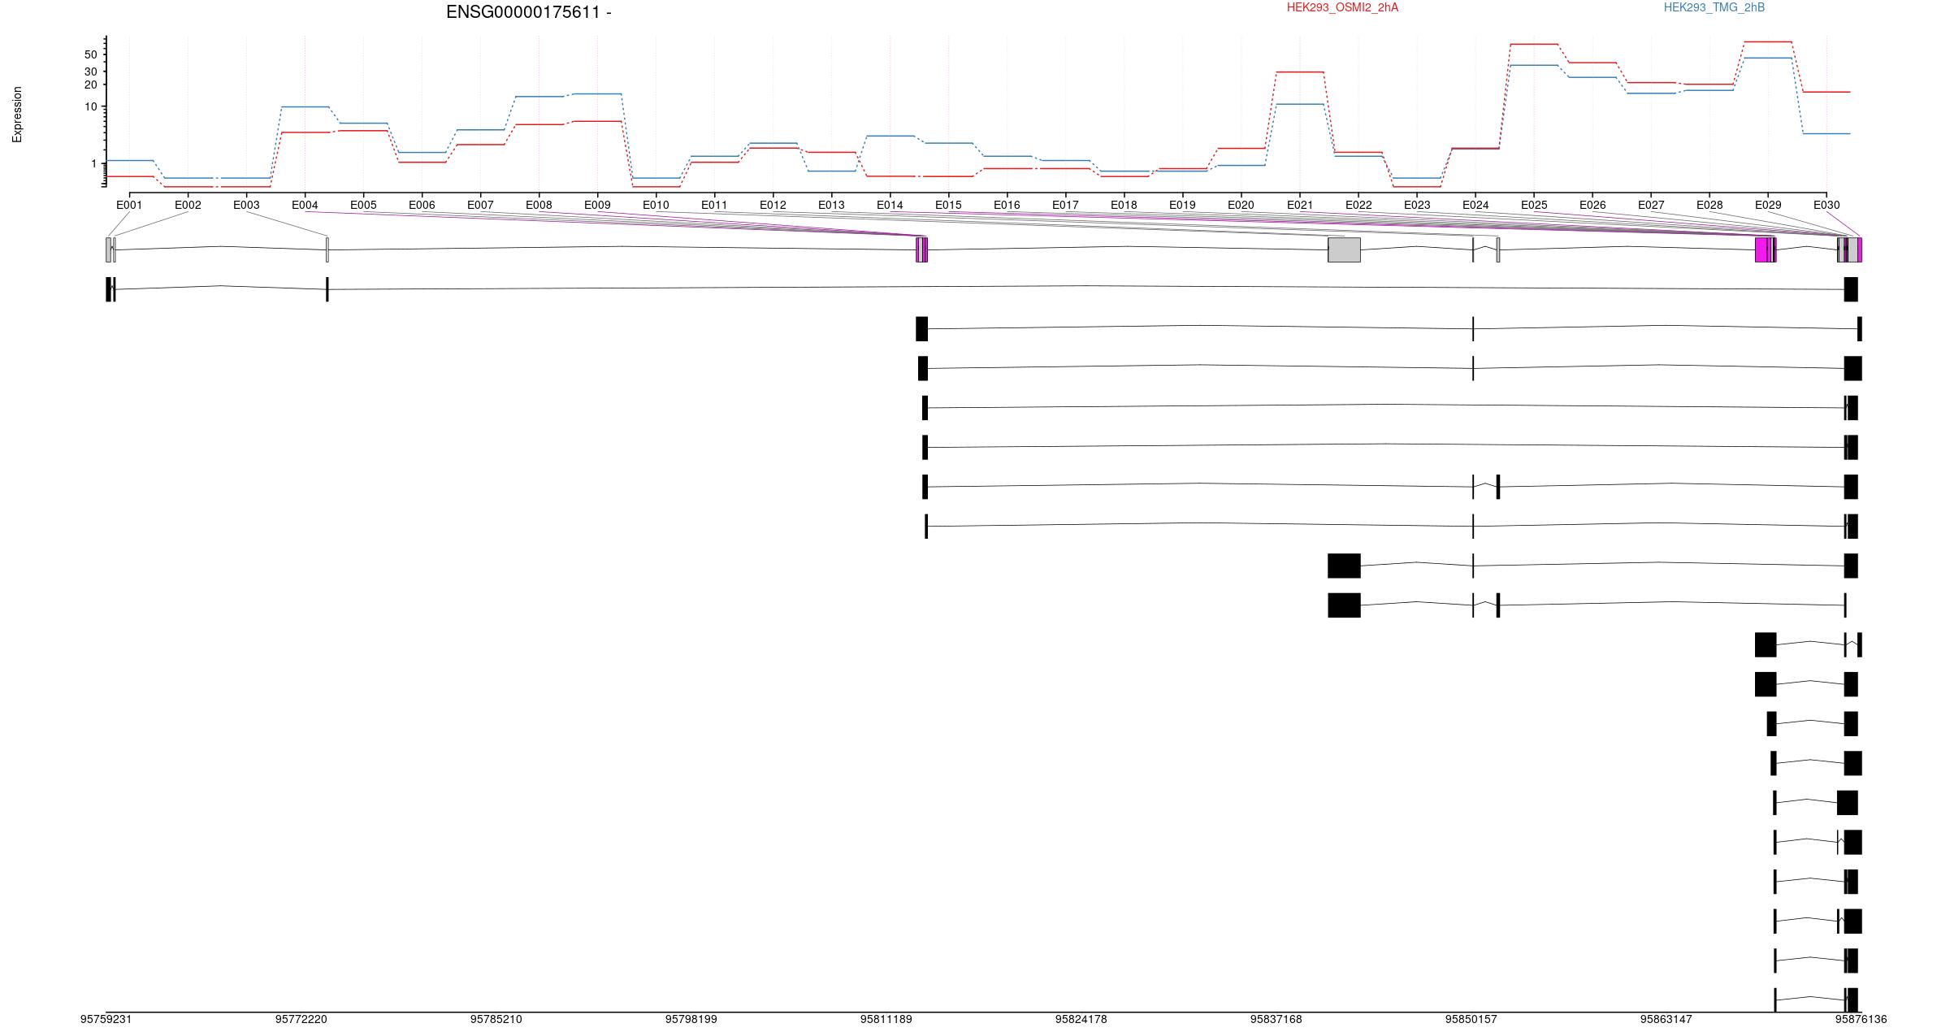
Task: Click y-axis tick value 30
Action: [x=90, y=72]
